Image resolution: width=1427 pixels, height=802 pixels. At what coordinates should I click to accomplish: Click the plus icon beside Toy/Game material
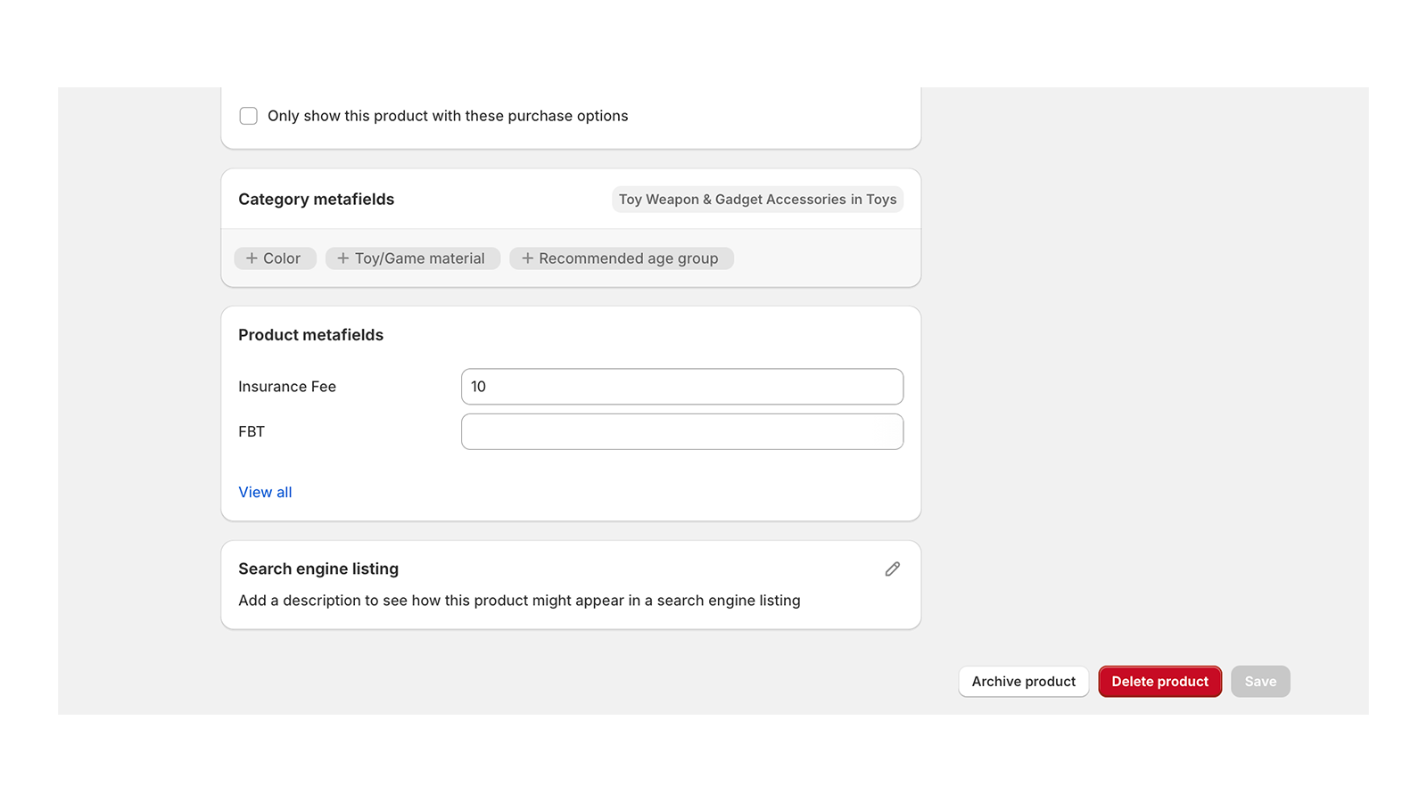click(343, 258)
